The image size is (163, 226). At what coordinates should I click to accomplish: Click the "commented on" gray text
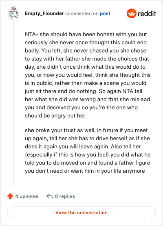(82, 13)
